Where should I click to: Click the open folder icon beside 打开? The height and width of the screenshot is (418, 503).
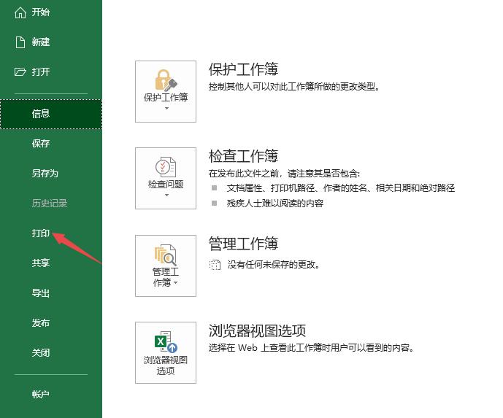click(20, 71)
